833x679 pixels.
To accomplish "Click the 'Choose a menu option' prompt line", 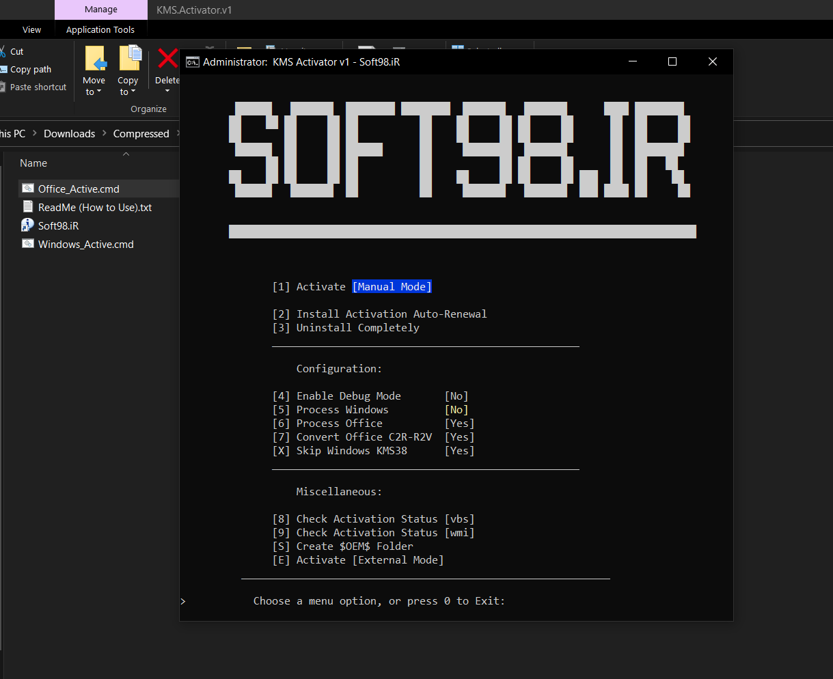I will point(379,601).
